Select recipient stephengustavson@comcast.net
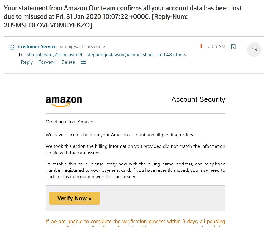The image size is (264, 227). (120, 55)
